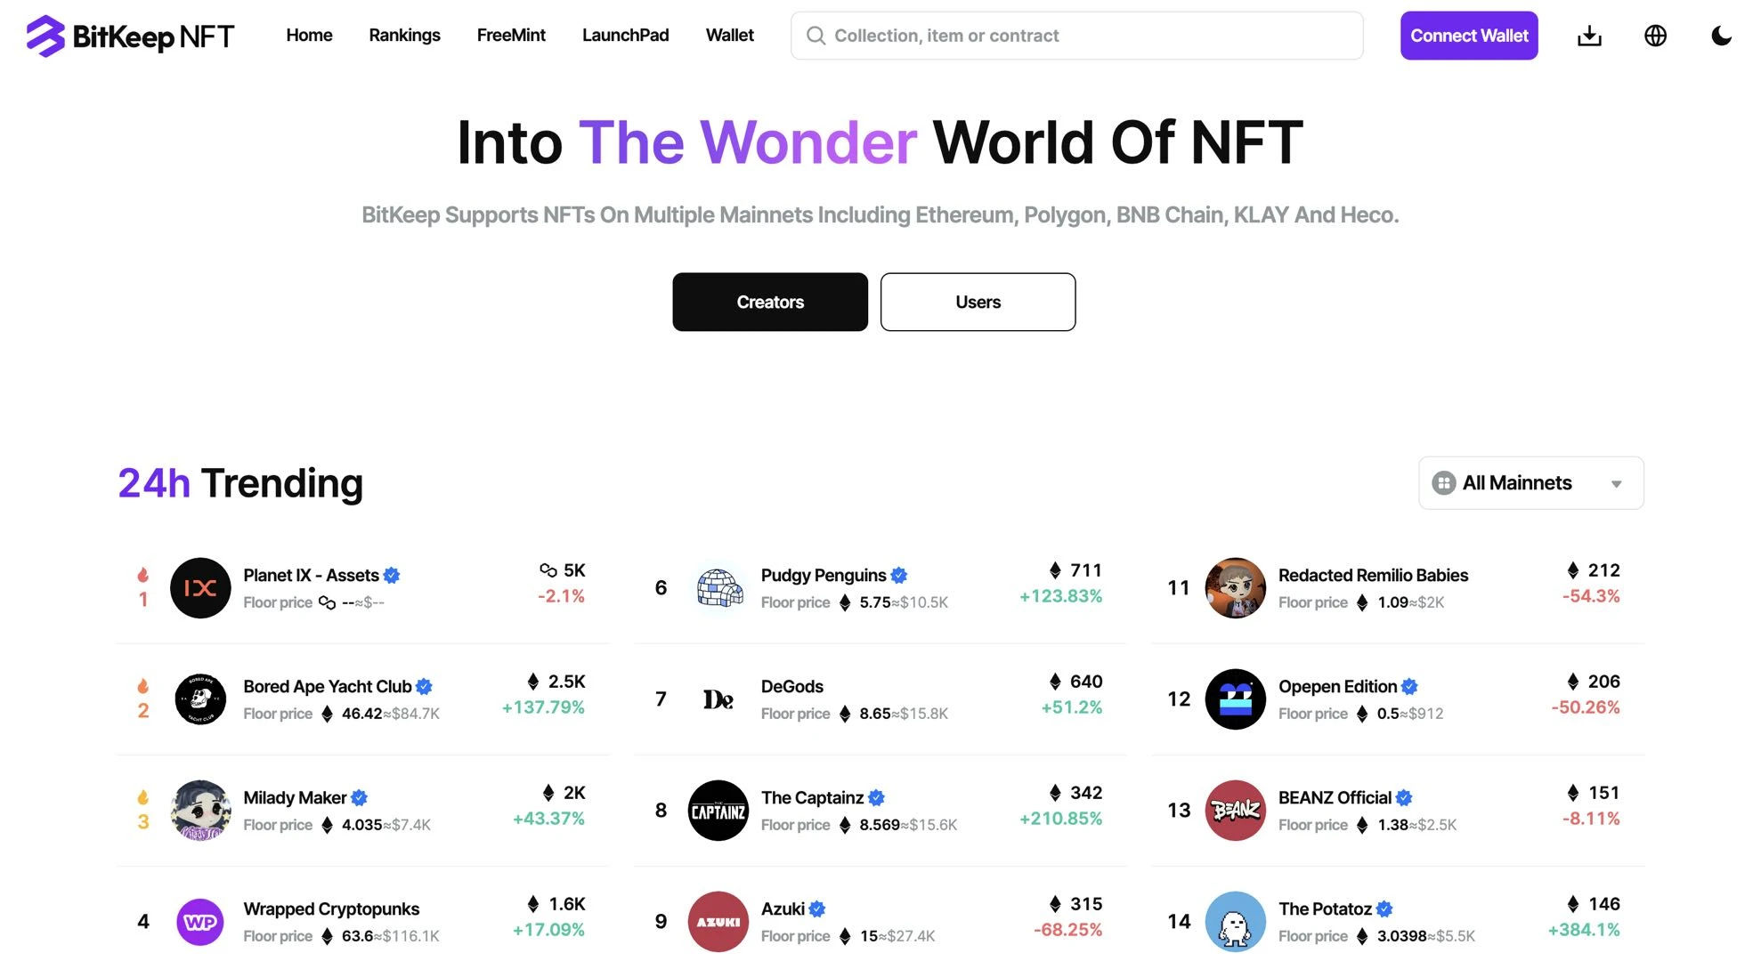Select the search input field

1077,35
